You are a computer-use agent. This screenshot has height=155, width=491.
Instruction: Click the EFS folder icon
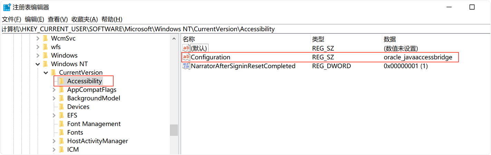[x=61, y=115]
